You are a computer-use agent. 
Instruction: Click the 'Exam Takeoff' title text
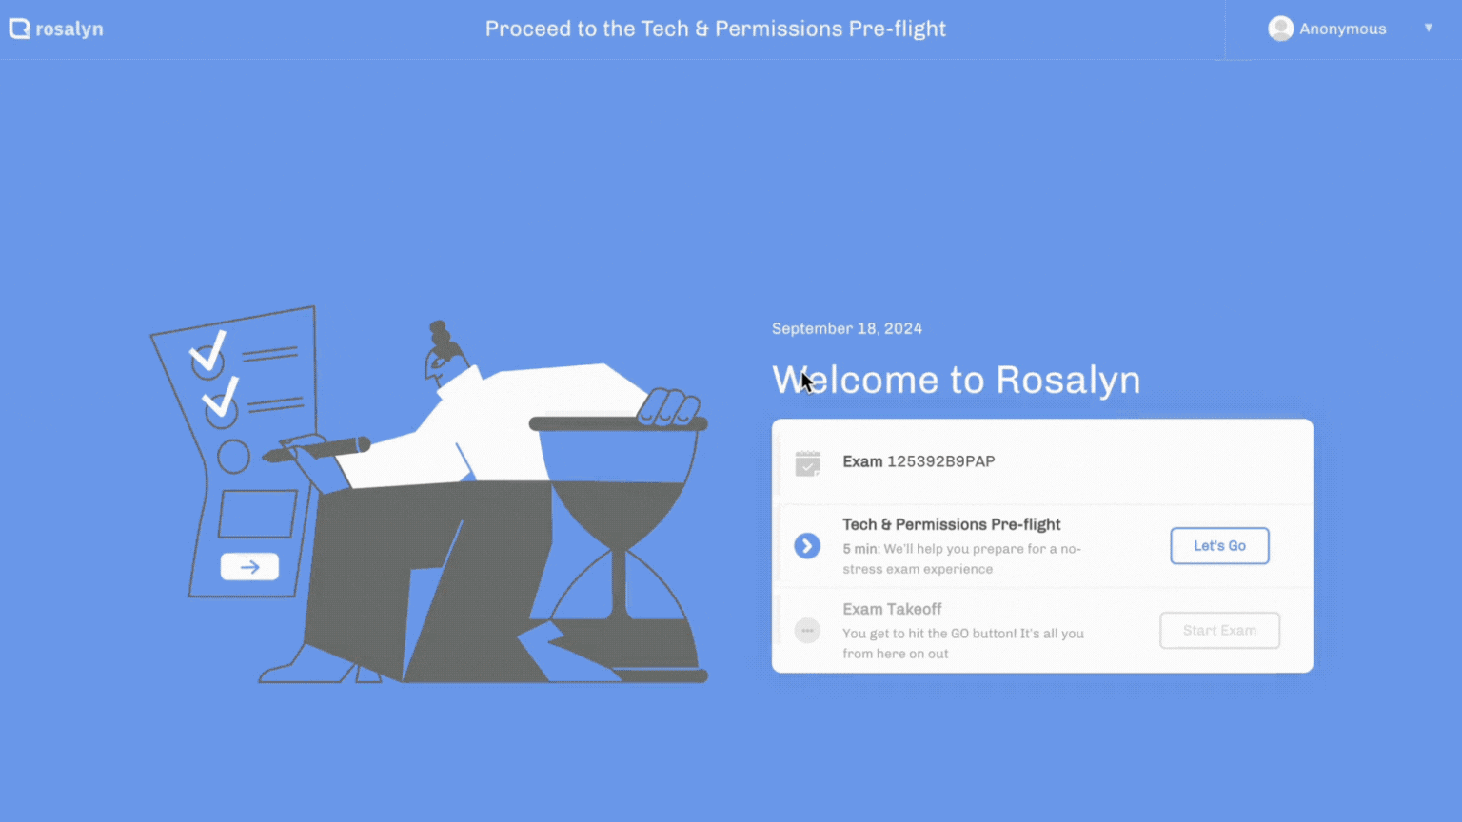[x=892, y=609]
